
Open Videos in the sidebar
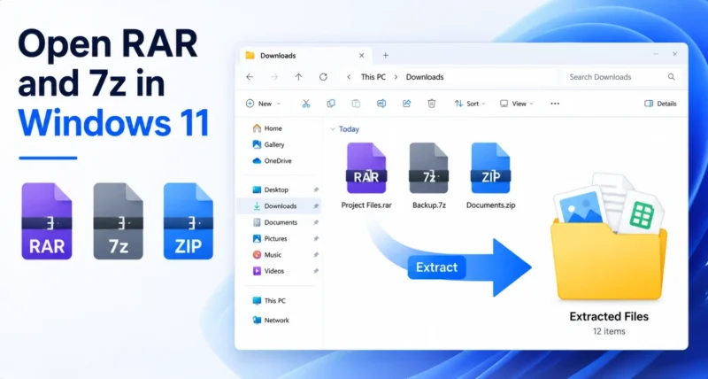(x=279, y=271)
